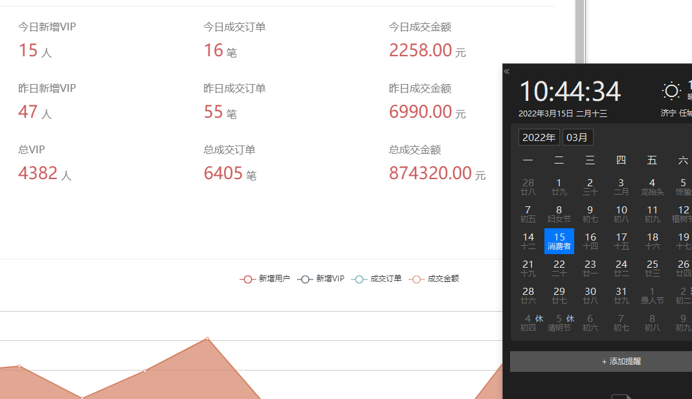Viewport: 692px width, 399px height.
Task: Collapse the calendar panel with double-chevron icon
Action: point(507,71)
